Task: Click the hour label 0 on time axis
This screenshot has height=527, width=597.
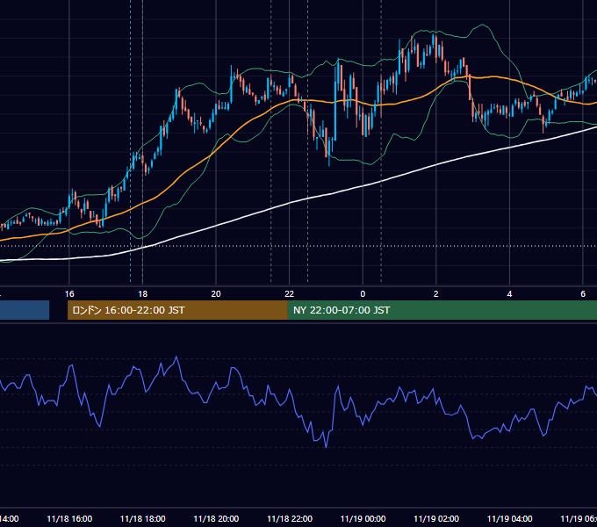Action: 363,294
